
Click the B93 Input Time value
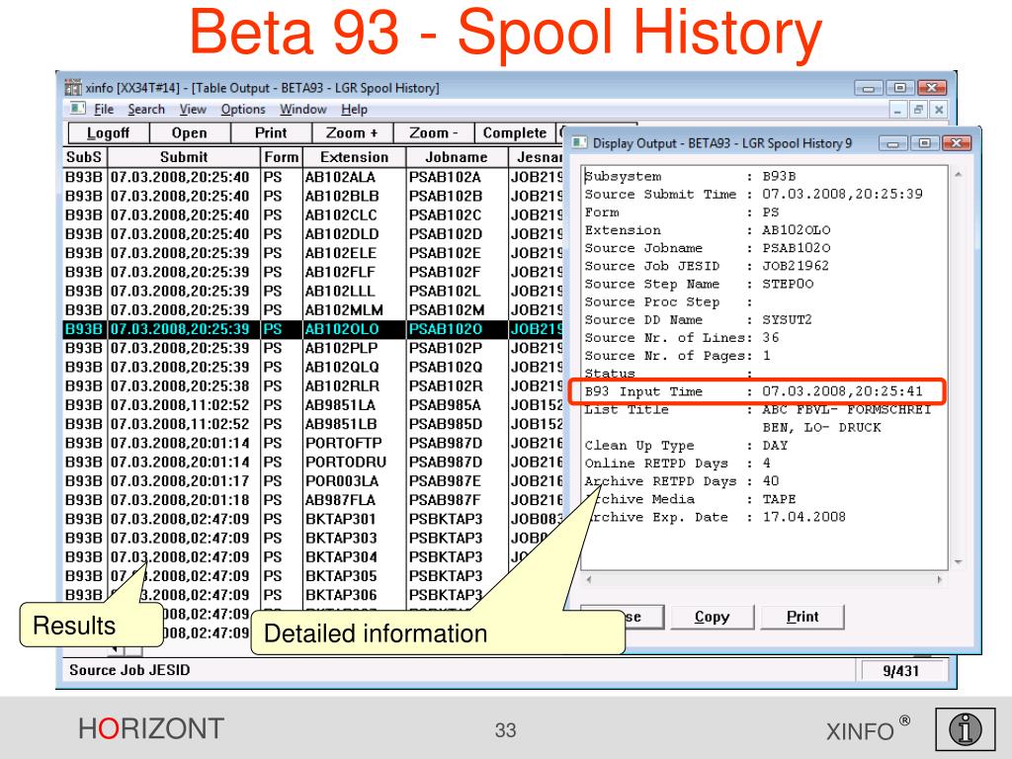point(842,391)
